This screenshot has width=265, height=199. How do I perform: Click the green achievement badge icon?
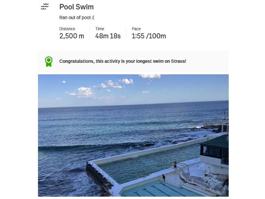[49, 61]
